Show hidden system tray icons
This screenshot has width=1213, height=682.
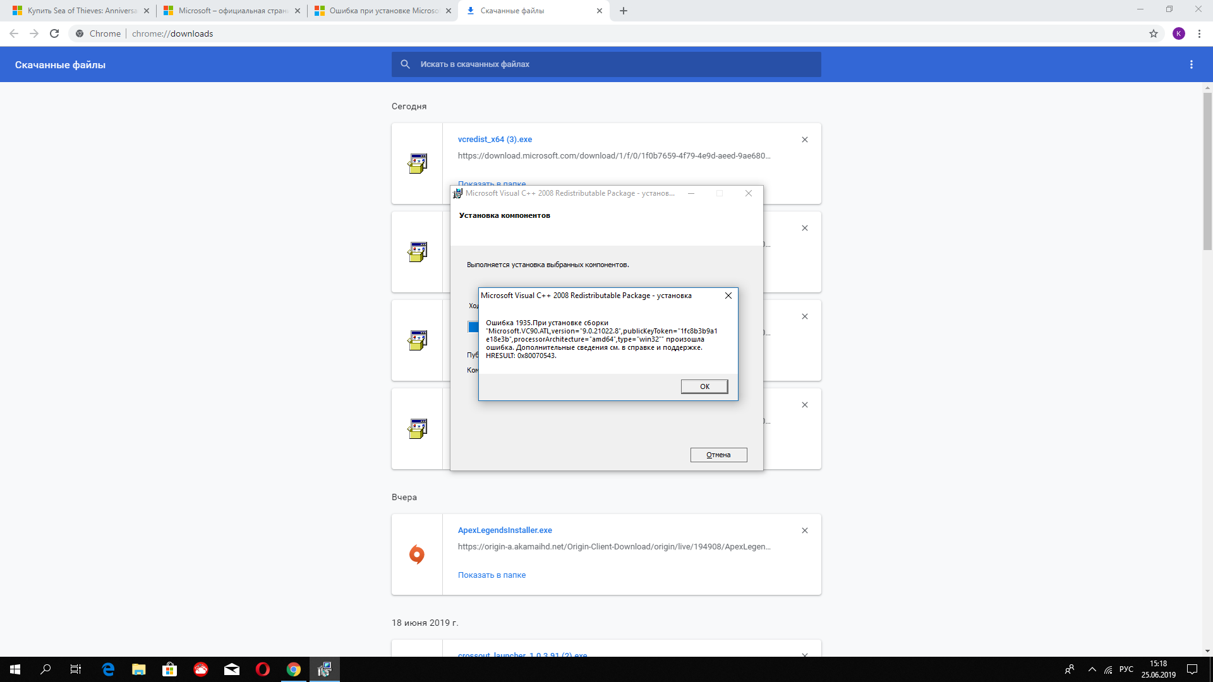pyautogui.click(x=1092, y=669)
